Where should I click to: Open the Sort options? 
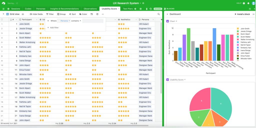[x=72, y=14]
